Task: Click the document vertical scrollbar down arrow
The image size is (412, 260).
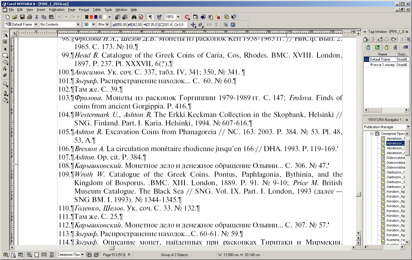Action: pyautogui.click(x=358, y=233)
